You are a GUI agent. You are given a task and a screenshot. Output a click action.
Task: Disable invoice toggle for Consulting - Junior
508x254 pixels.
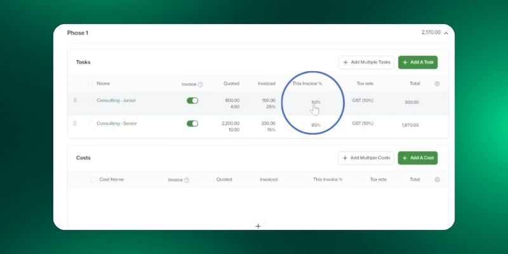[192, 100]
